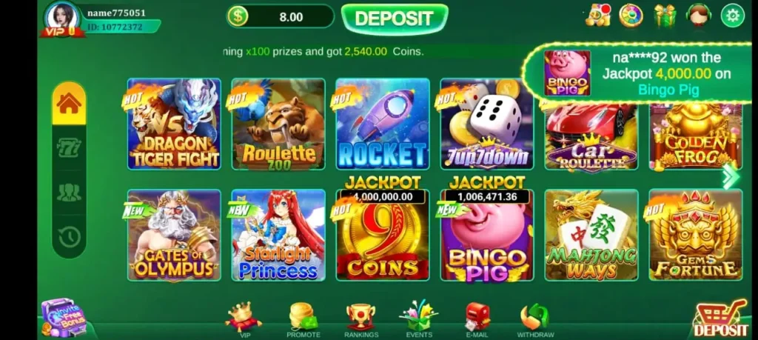Screen dimensions: 758x340
Task: Tap the green DEPOSIT button at top
Action: [x=395, y=19]
